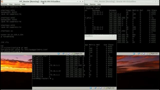Click the PIT_Router [Running] window title
The width and height of the screenshot is (160, 90).
[x=40, y=1]
